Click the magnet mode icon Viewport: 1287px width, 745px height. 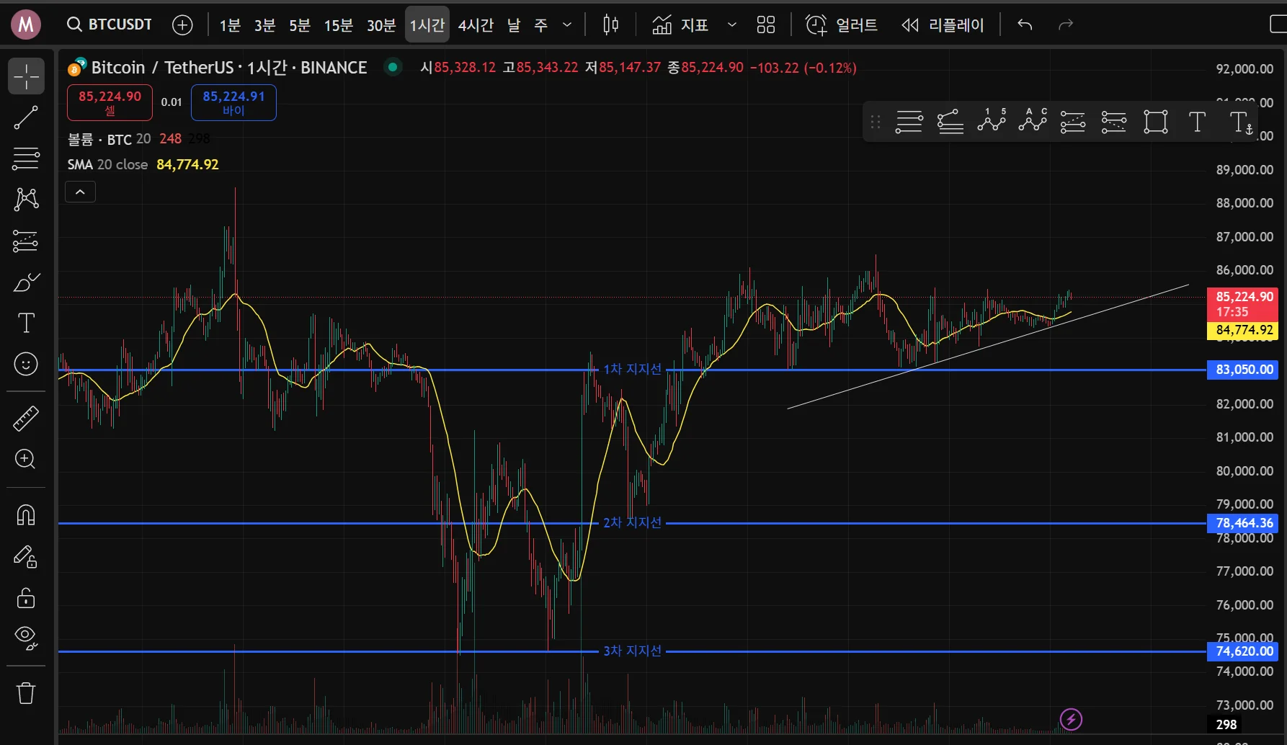point(26,515)
